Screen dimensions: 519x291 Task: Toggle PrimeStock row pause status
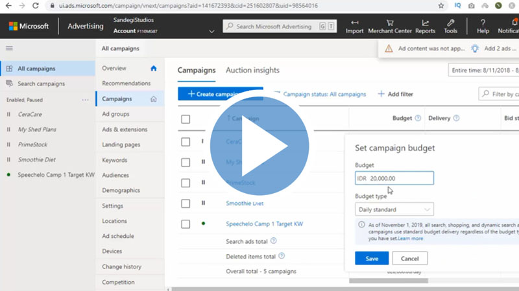point(203,182)
